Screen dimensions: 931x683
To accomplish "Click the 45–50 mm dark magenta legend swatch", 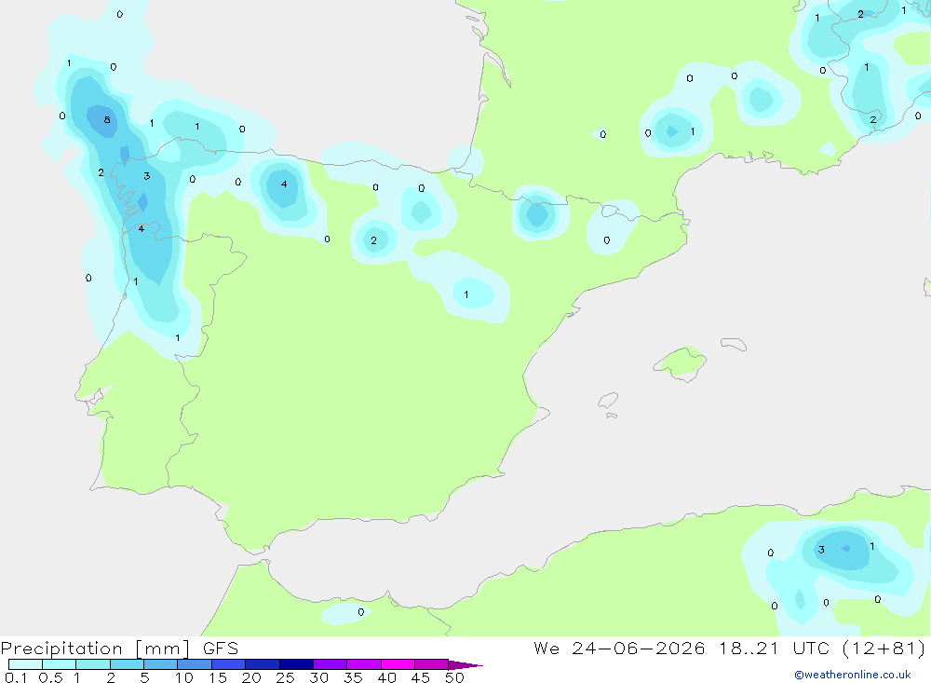I will click(x=431, y=664).
